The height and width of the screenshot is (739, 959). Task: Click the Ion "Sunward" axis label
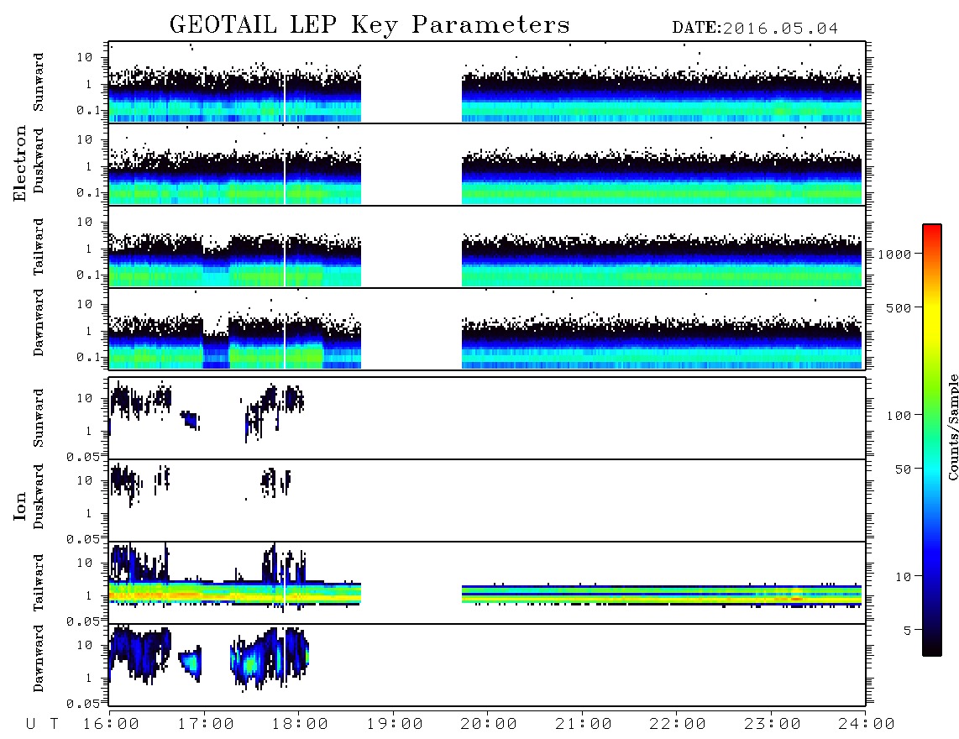click(39, 418)
